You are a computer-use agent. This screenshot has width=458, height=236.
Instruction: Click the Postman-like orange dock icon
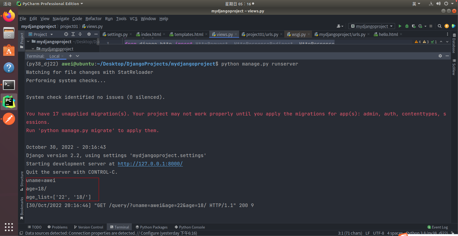(9, 119)
